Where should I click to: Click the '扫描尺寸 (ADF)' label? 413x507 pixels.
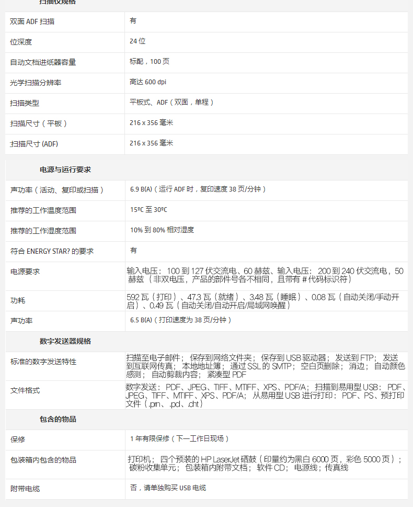(34, 144)
